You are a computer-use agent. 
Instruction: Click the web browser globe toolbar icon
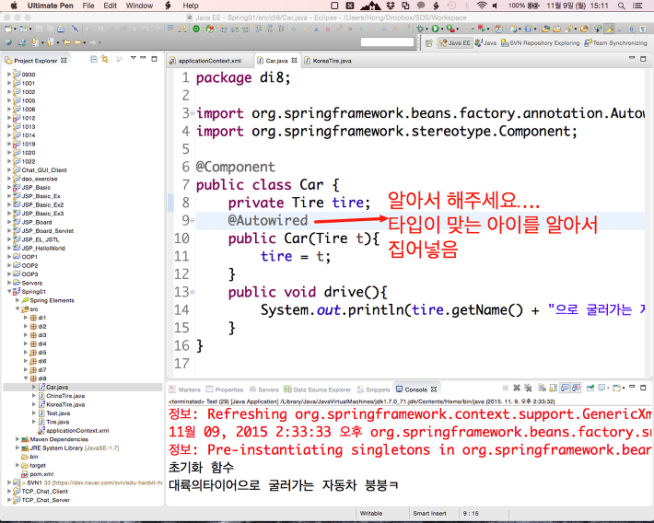[8, 42]
